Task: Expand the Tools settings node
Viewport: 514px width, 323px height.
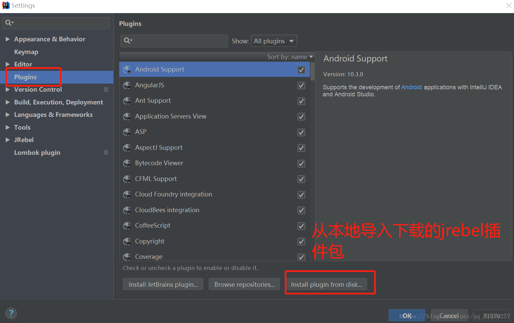Action: tap(7, 127)
